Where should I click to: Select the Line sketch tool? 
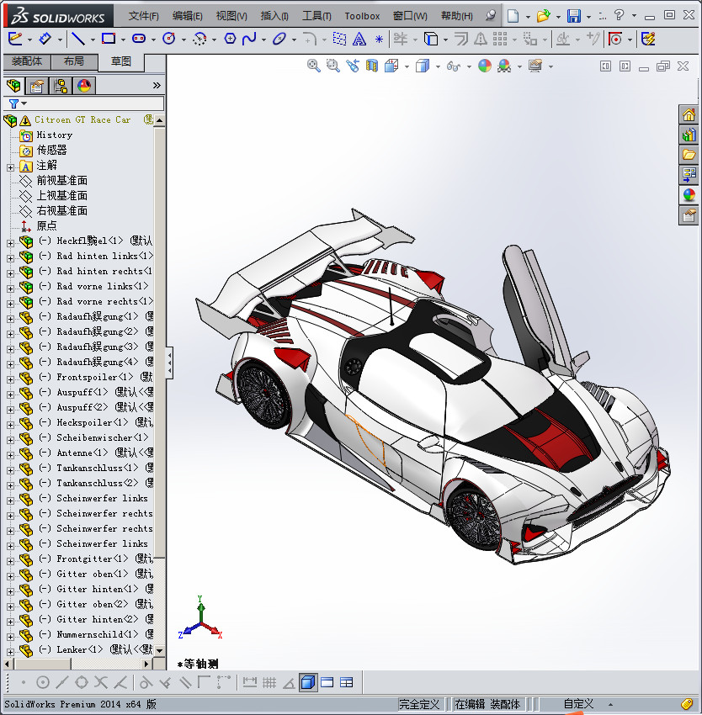(78, 39)
